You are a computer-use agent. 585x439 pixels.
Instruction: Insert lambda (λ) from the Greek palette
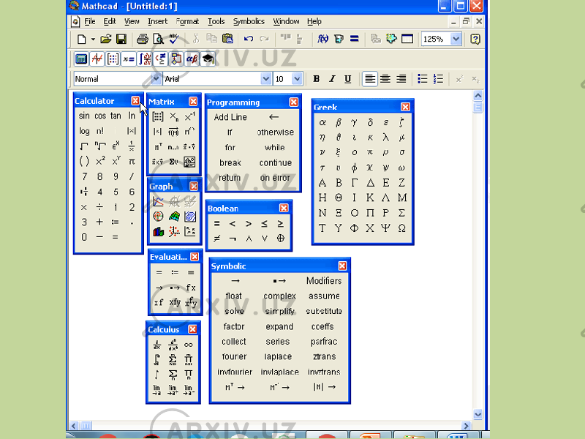(x=386, y=137)
